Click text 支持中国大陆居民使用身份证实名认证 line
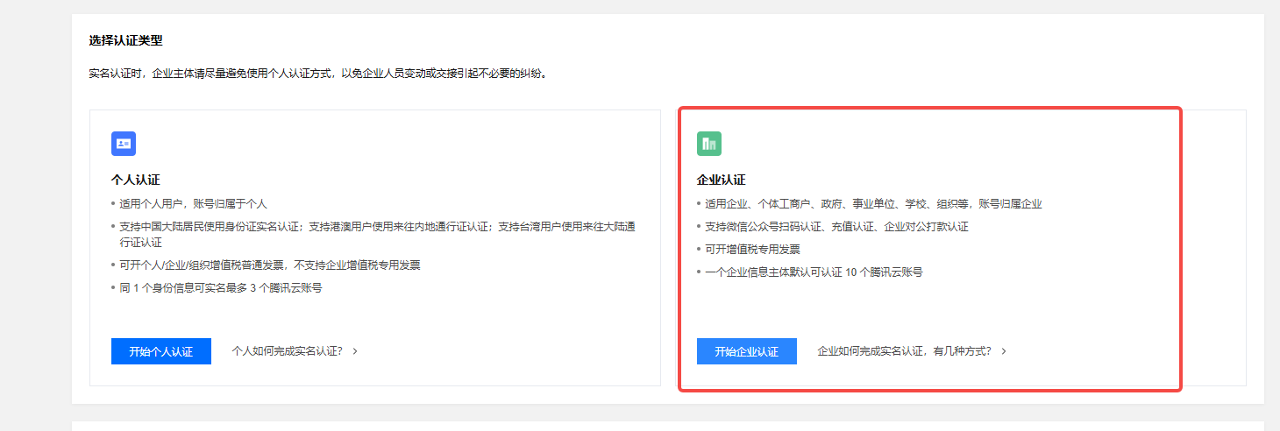This screenshot has height=431, width=1280. click(x=377, y=234)
